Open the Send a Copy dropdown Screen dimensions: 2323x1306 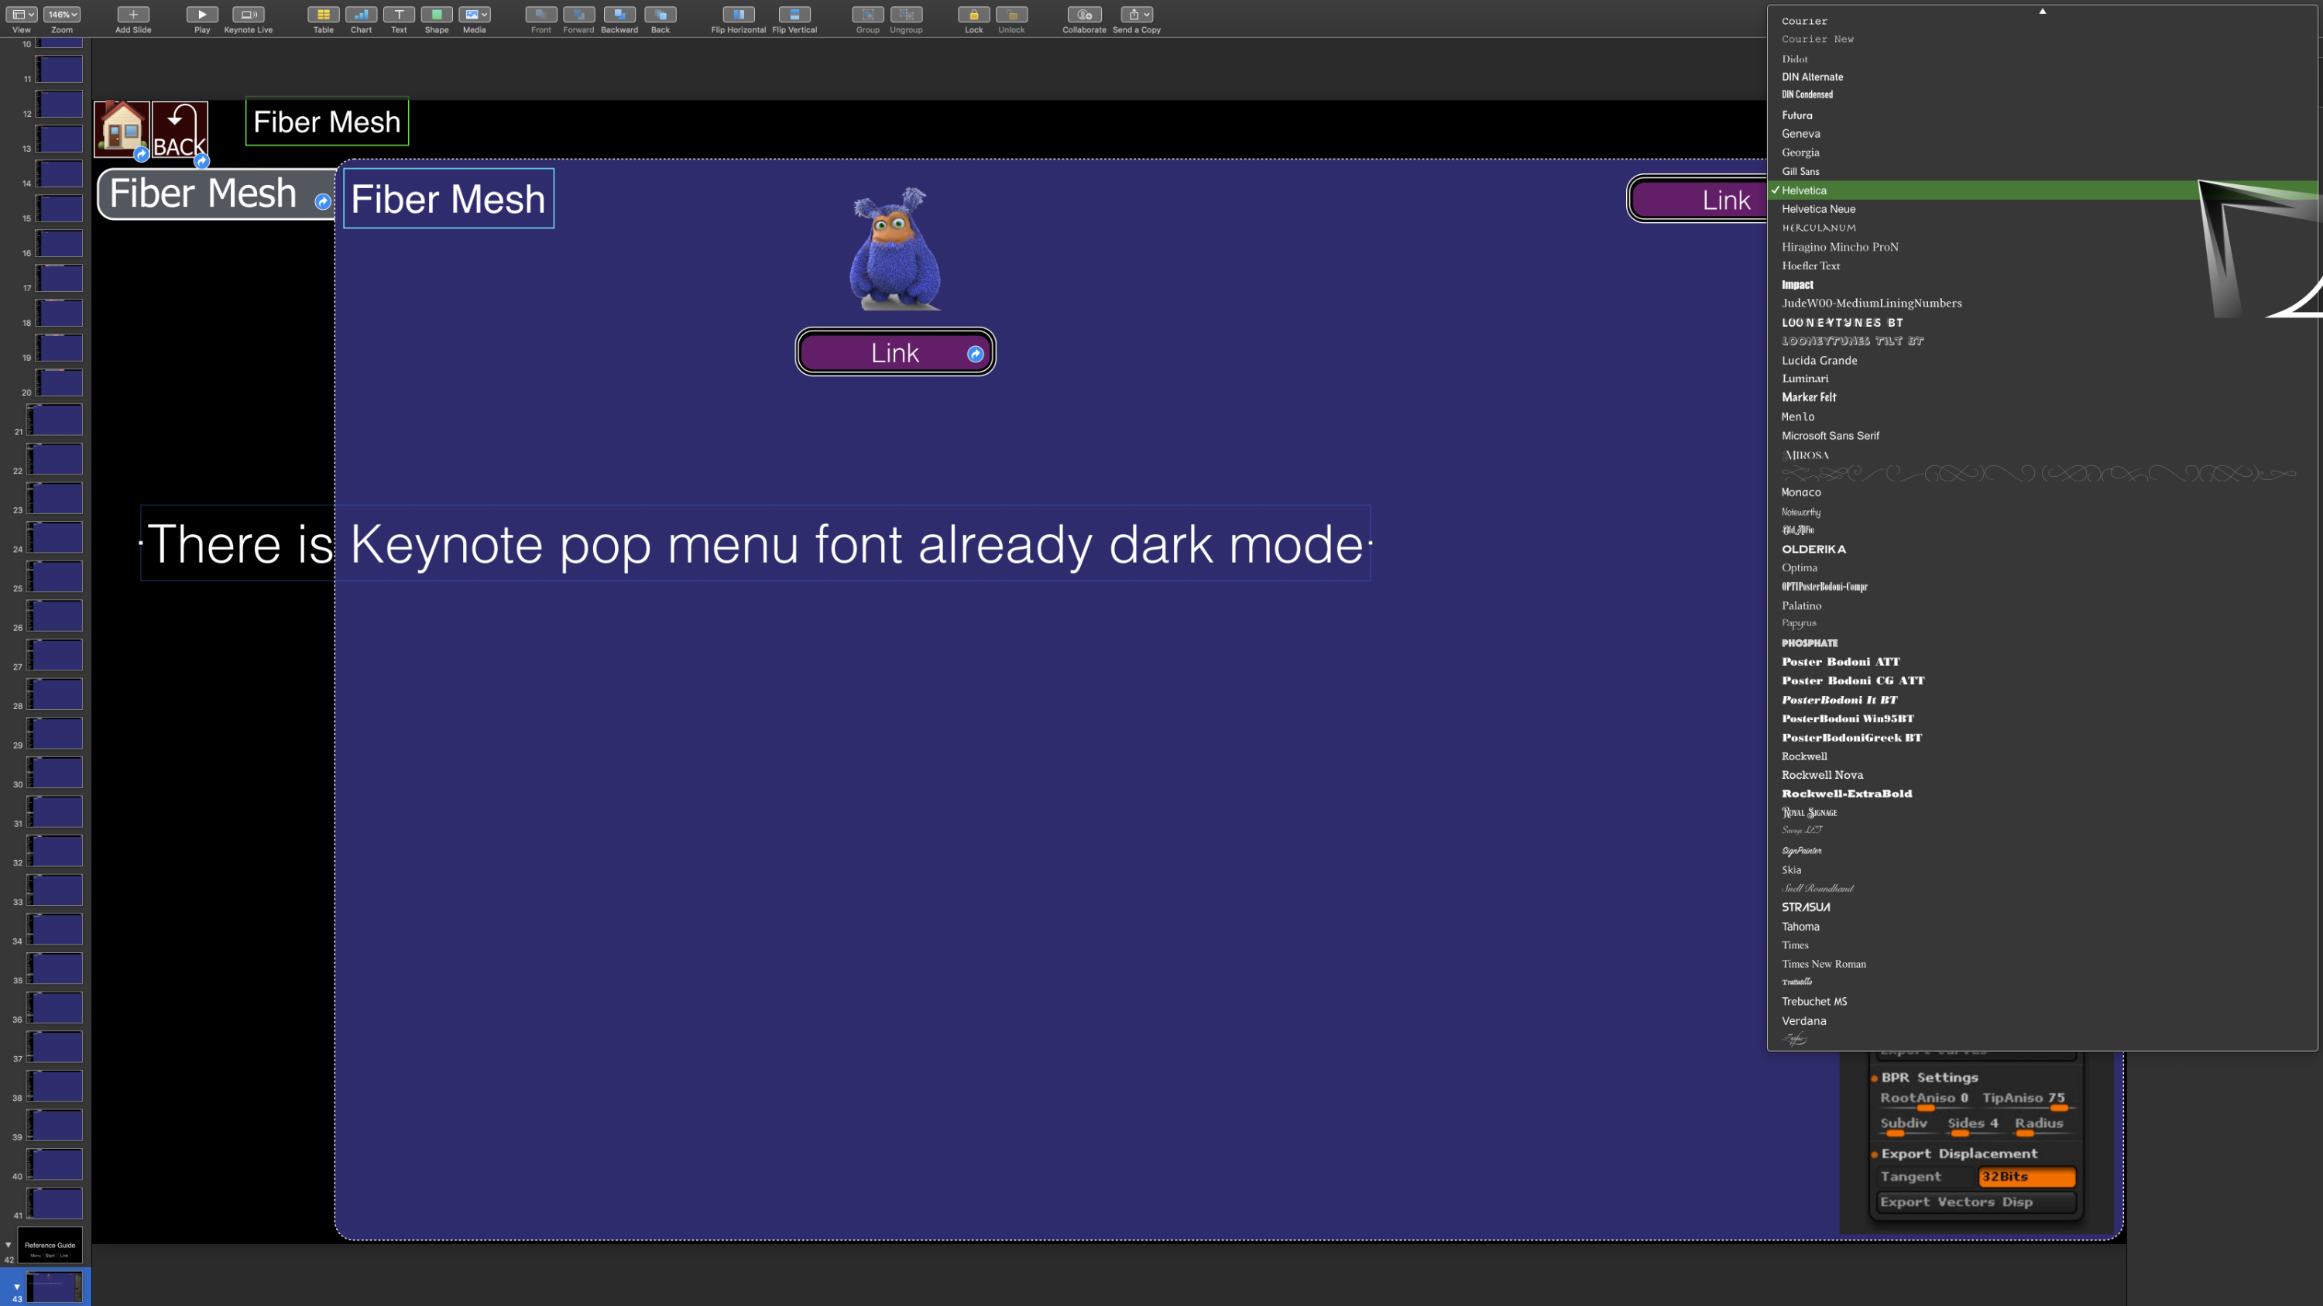[x=1136, y=15]
